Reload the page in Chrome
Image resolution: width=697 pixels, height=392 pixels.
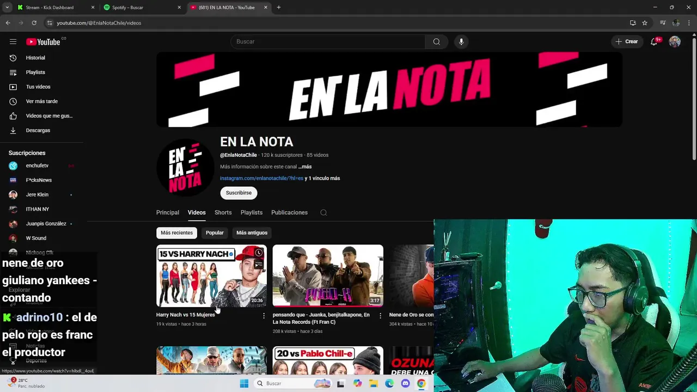34,23
